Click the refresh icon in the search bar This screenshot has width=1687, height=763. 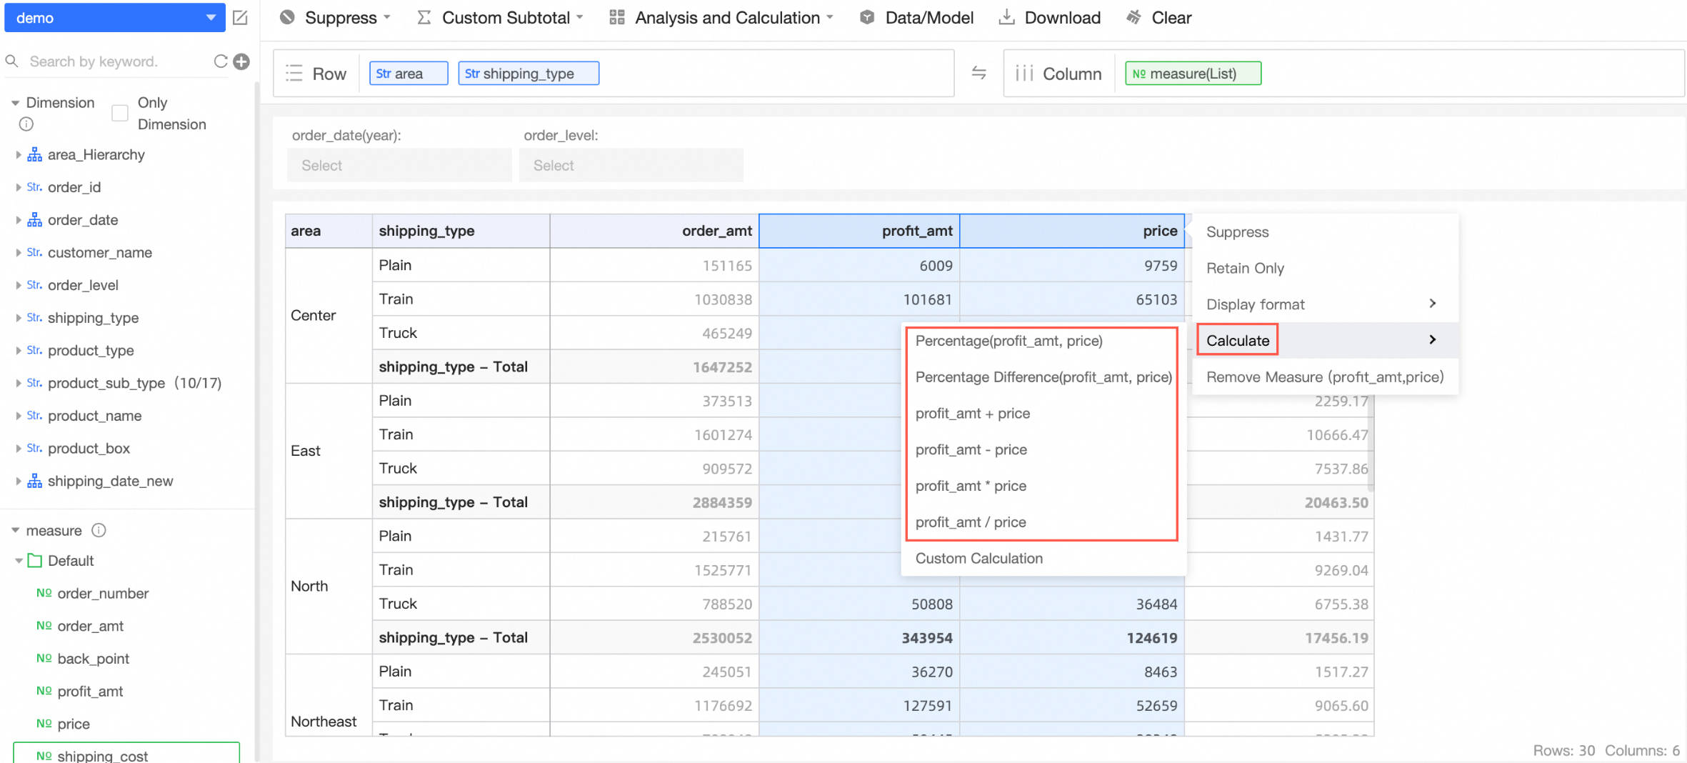[221, 61]
